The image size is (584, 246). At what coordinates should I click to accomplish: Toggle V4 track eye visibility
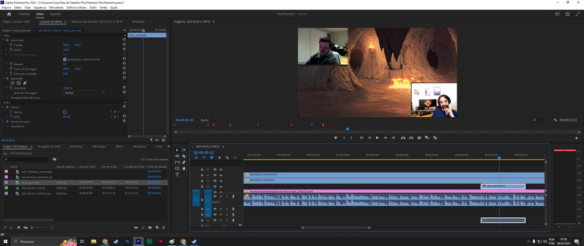click(x=220, y=175)
